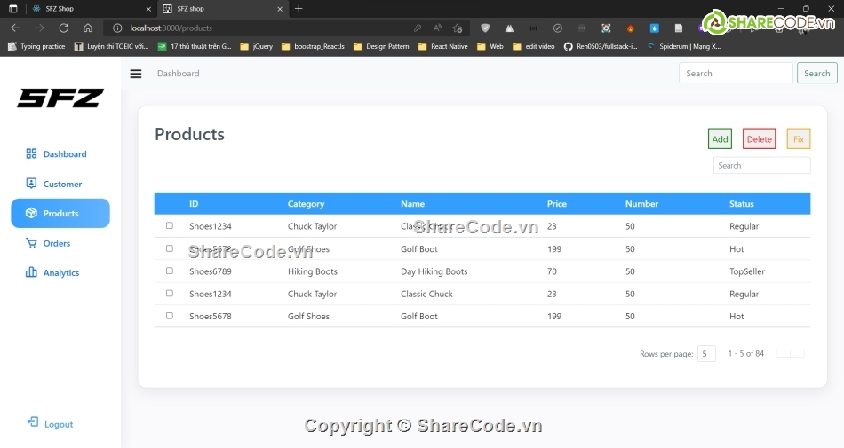Open the Rows per page selector
Image resolution: width=844 pixels, height=448 pixels.
click(706, 354)
